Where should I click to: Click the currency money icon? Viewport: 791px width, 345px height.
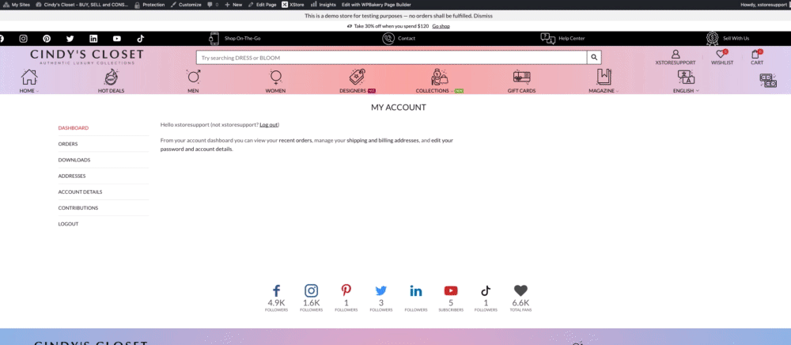pyautogui.click(x=768, y=81)
